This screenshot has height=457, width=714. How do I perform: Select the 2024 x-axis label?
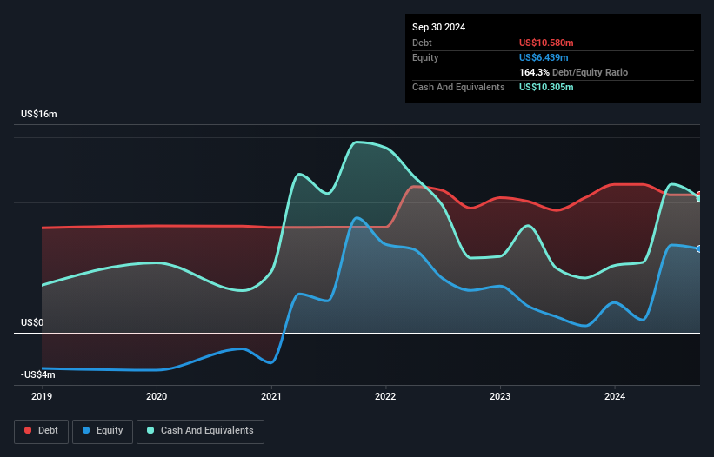pyautogui.click(x=615, y=396)
